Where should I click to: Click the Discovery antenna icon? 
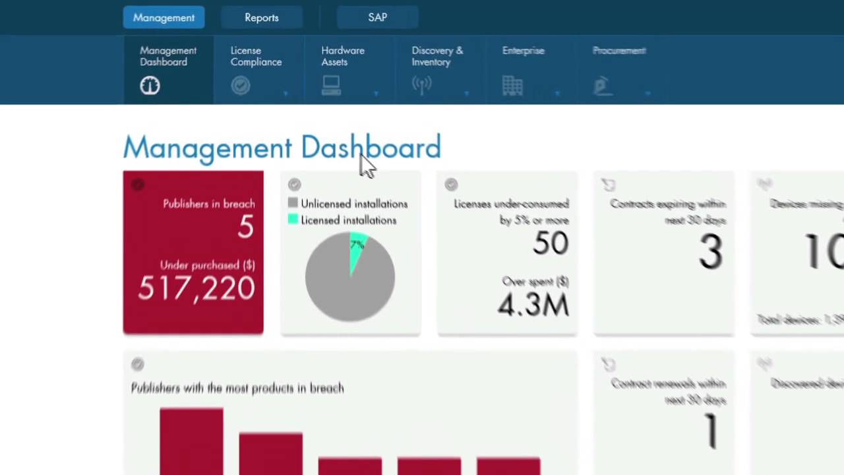(x=422, y=86)
